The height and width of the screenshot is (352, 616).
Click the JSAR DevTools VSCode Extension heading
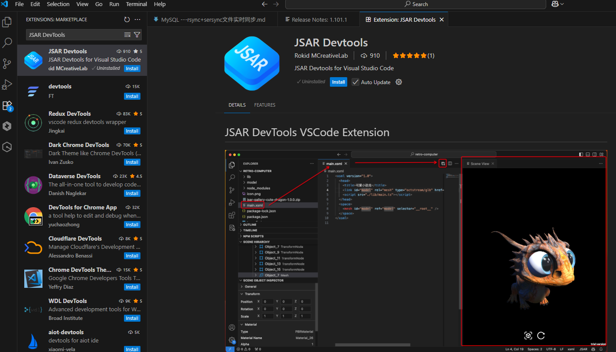pyautogui.click(x=307, y=132)
